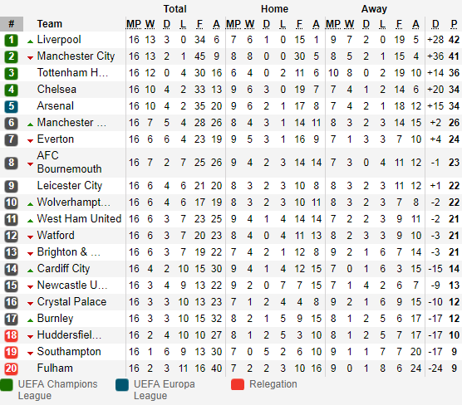The height and width of the screenshot is (405, 462).
Task: Sort by the # rank column header
Action: pyautogui.click(x=12, y=24)
